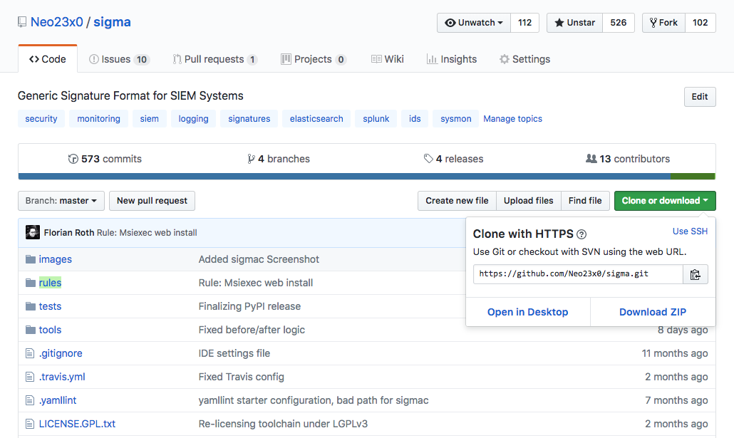
Task: Copy clone URL with clipboard icon
Action: (x=695, y=274)
